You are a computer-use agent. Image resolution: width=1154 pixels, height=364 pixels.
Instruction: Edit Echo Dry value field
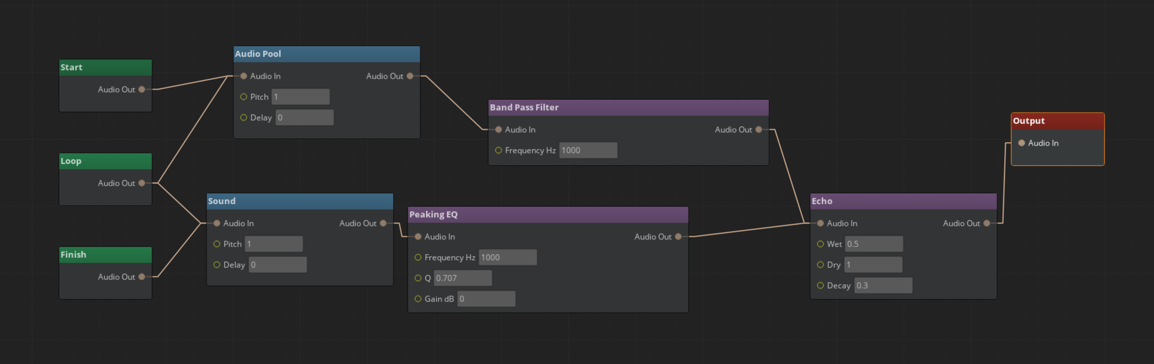coord(873,265)
